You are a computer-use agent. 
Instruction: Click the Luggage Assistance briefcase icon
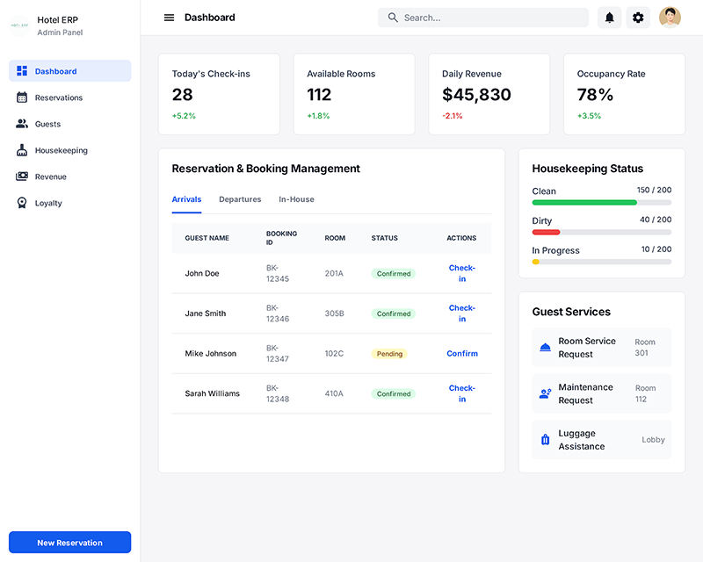(x=545, y=439)
